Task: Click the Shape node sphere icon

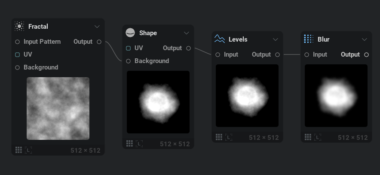Action: pos(130,33)
